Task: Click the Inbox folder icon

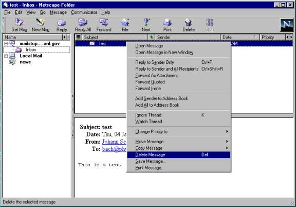Action: pos(18,50)
